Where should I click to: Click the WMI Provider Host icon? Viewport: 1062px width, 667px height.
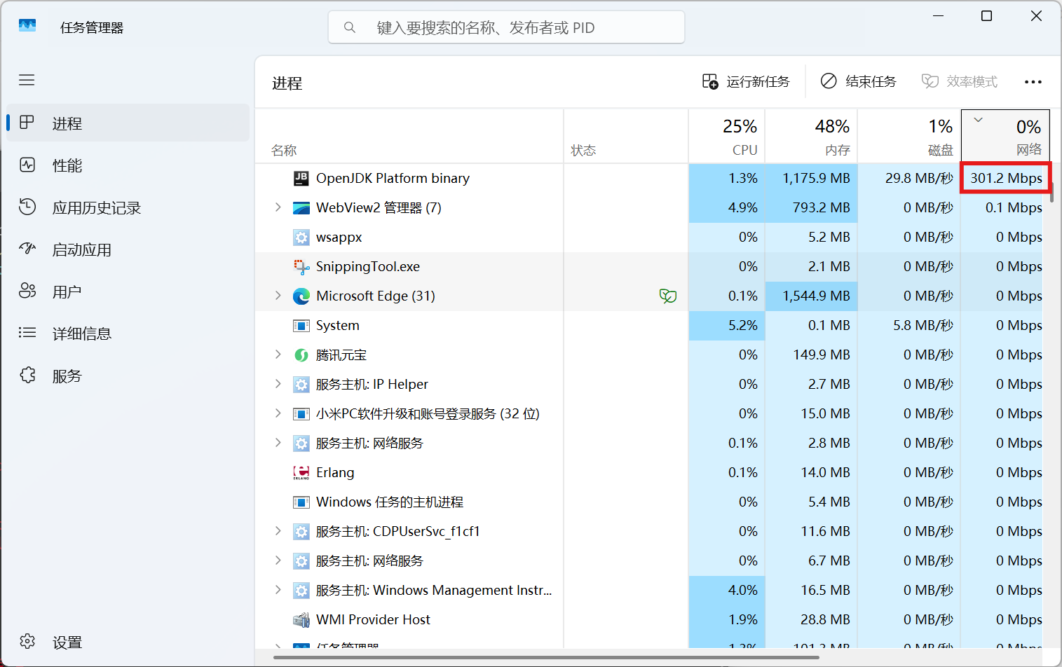coord(301,619)
